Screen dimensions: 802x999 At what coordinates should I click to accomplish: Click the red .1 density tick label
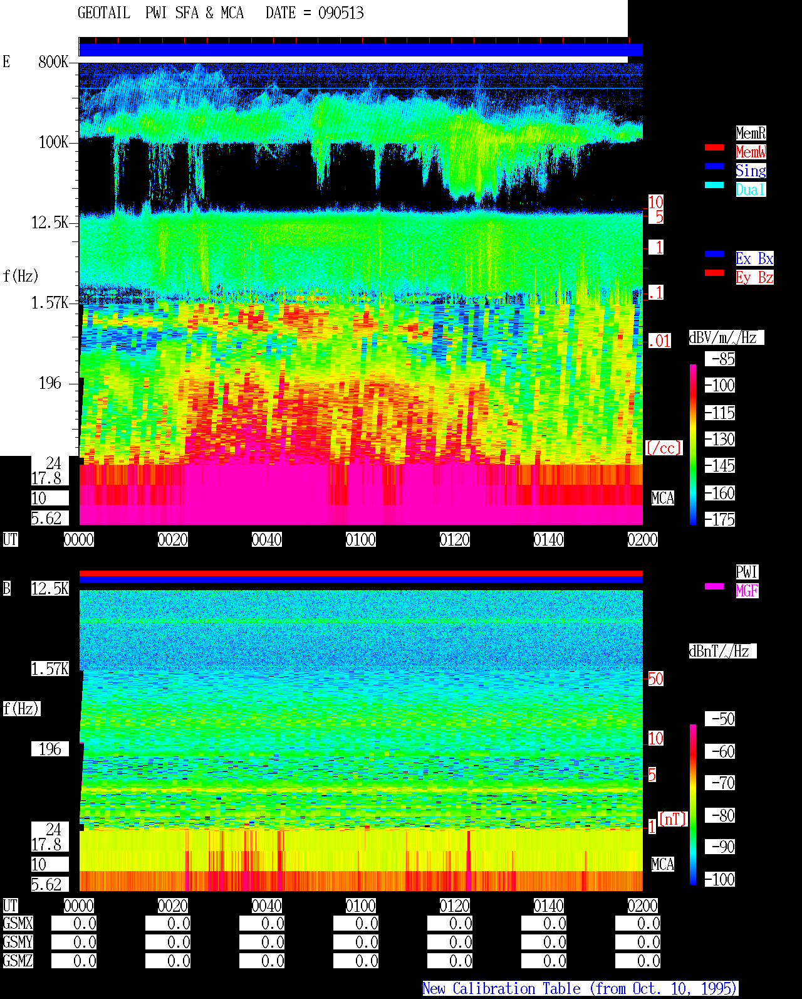(655, 292)
